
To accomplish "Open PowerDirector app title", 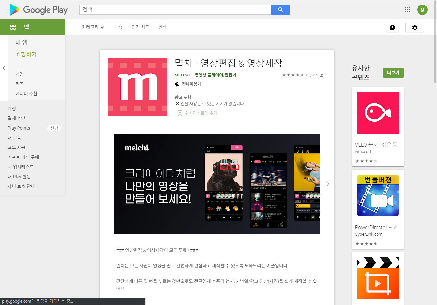I will (x=376, y=227).
